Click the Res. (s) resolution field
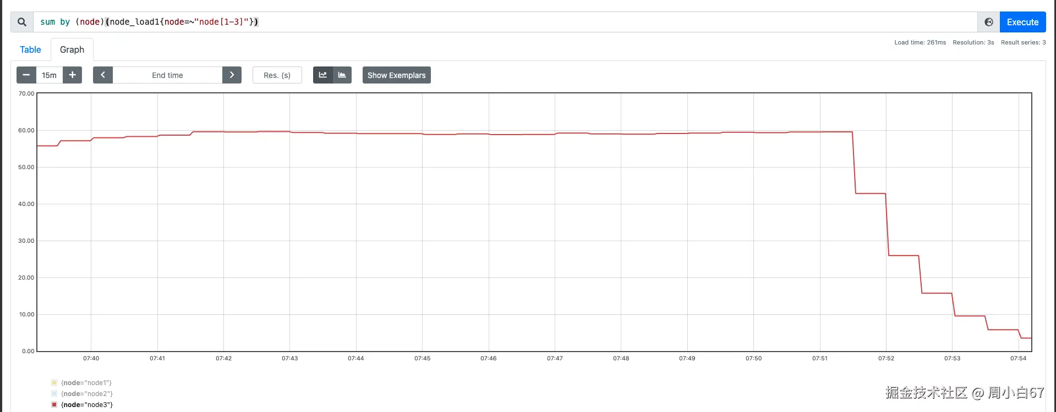This screenshot has width=1056, height=412. (x=277, y=75)
